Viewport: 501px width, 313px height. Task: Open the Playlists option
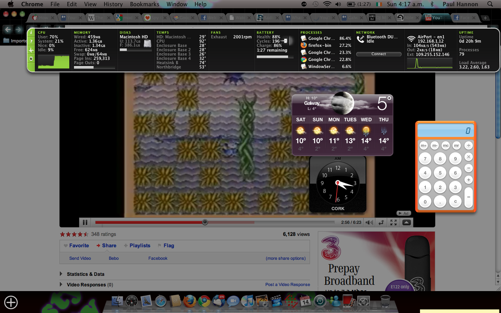pyautogui.click(x=137, y=246)
